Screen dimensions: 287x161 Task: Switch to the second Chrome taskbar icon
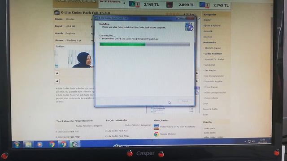pos(63,144)
